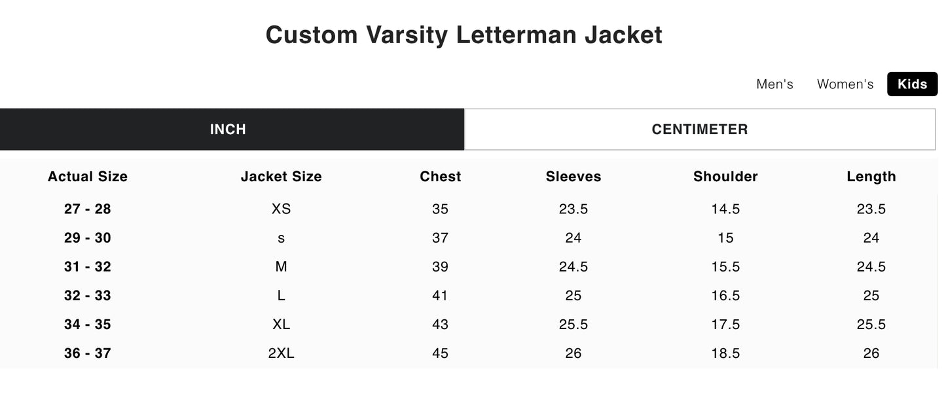
Task: Click the Jacket Size column header
Action: tap(281, 176)
